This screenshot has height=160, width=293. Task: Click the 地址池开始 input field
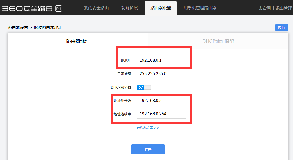(161, 101)
